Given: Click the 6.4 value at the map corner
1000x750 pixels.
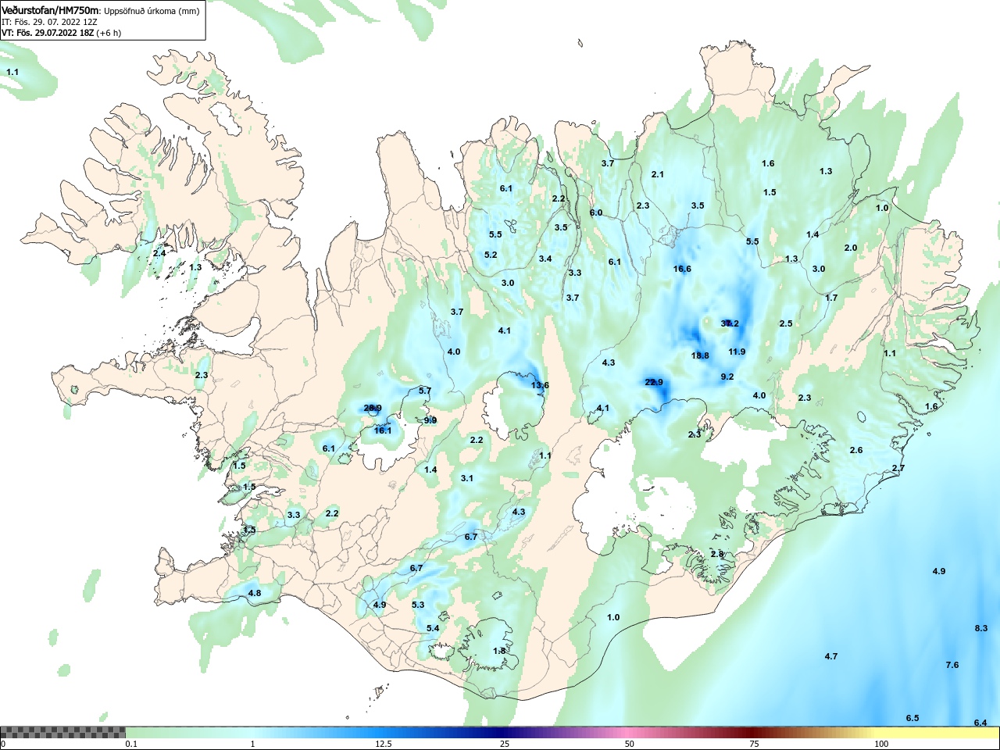Looking at the screenshot, I should [980, 723].
